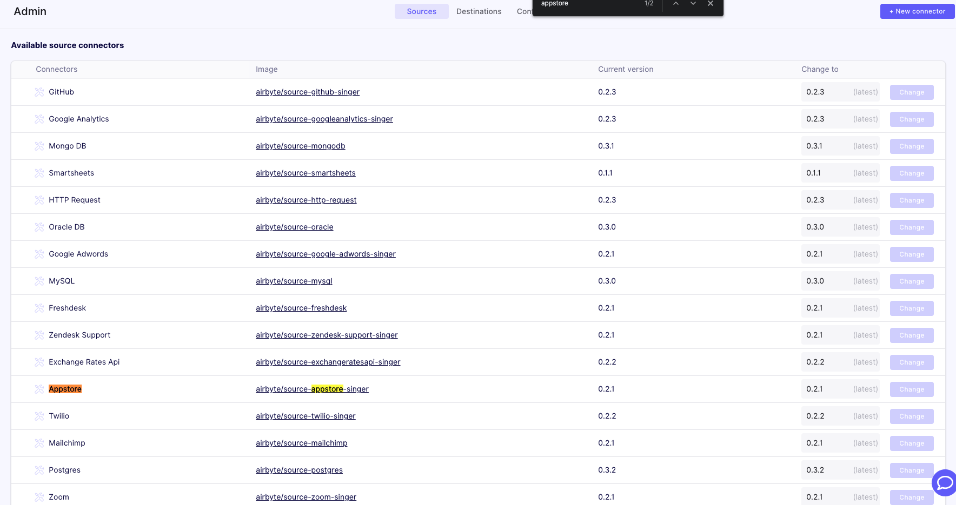The width and height of the screenshot is (956, 505).
Task: Select the Sources tab
Action: 421,11
